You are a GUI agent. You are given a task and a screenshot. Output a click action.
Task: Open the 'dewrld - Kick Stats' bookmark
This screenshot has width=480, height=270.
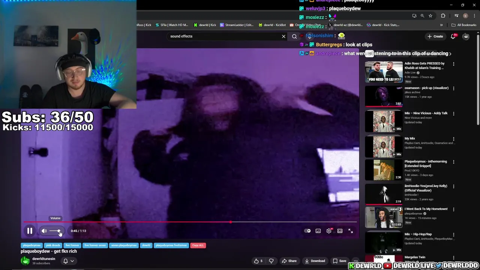tap(383, 25)
